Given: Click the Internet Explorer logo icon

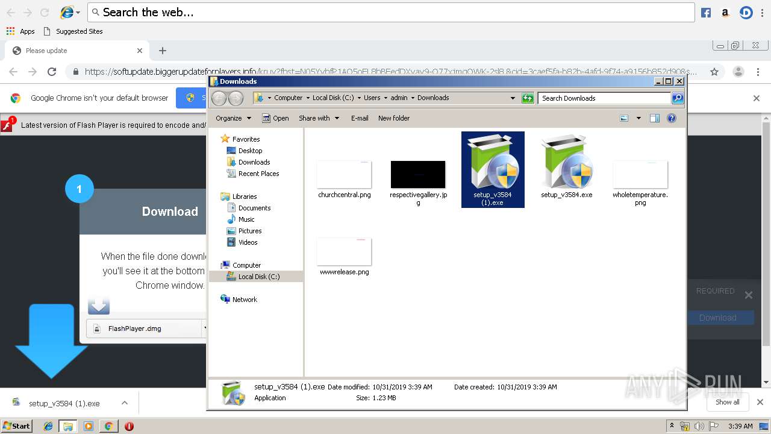Looking at the screenshot, I should [x=67, y=12].
